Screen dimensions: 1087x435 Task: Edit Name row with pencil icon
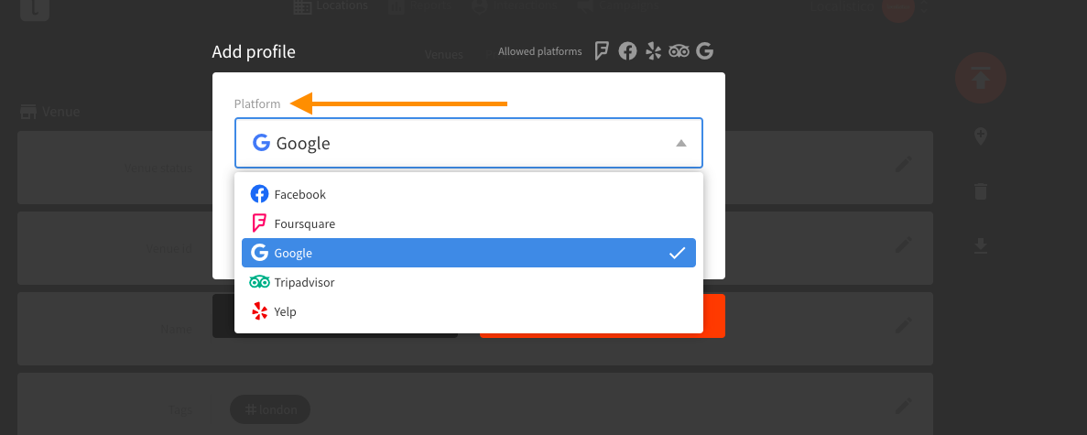click(903, 325)
